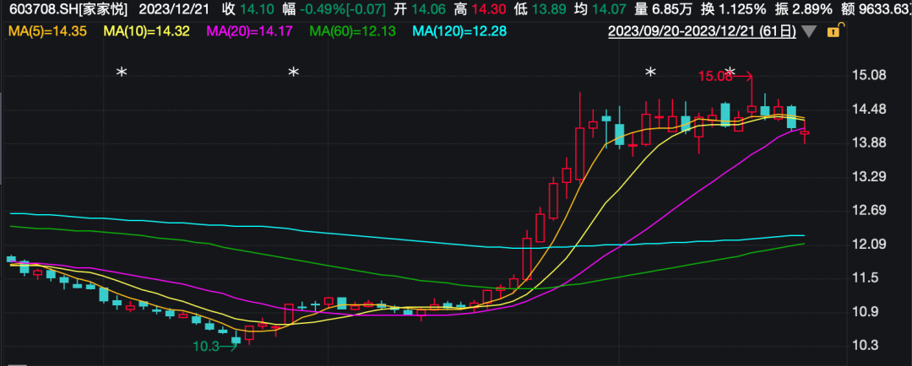Click the last candlestick on the chart
This screenshot has width=912, height=366.
[x=805, y=133]
